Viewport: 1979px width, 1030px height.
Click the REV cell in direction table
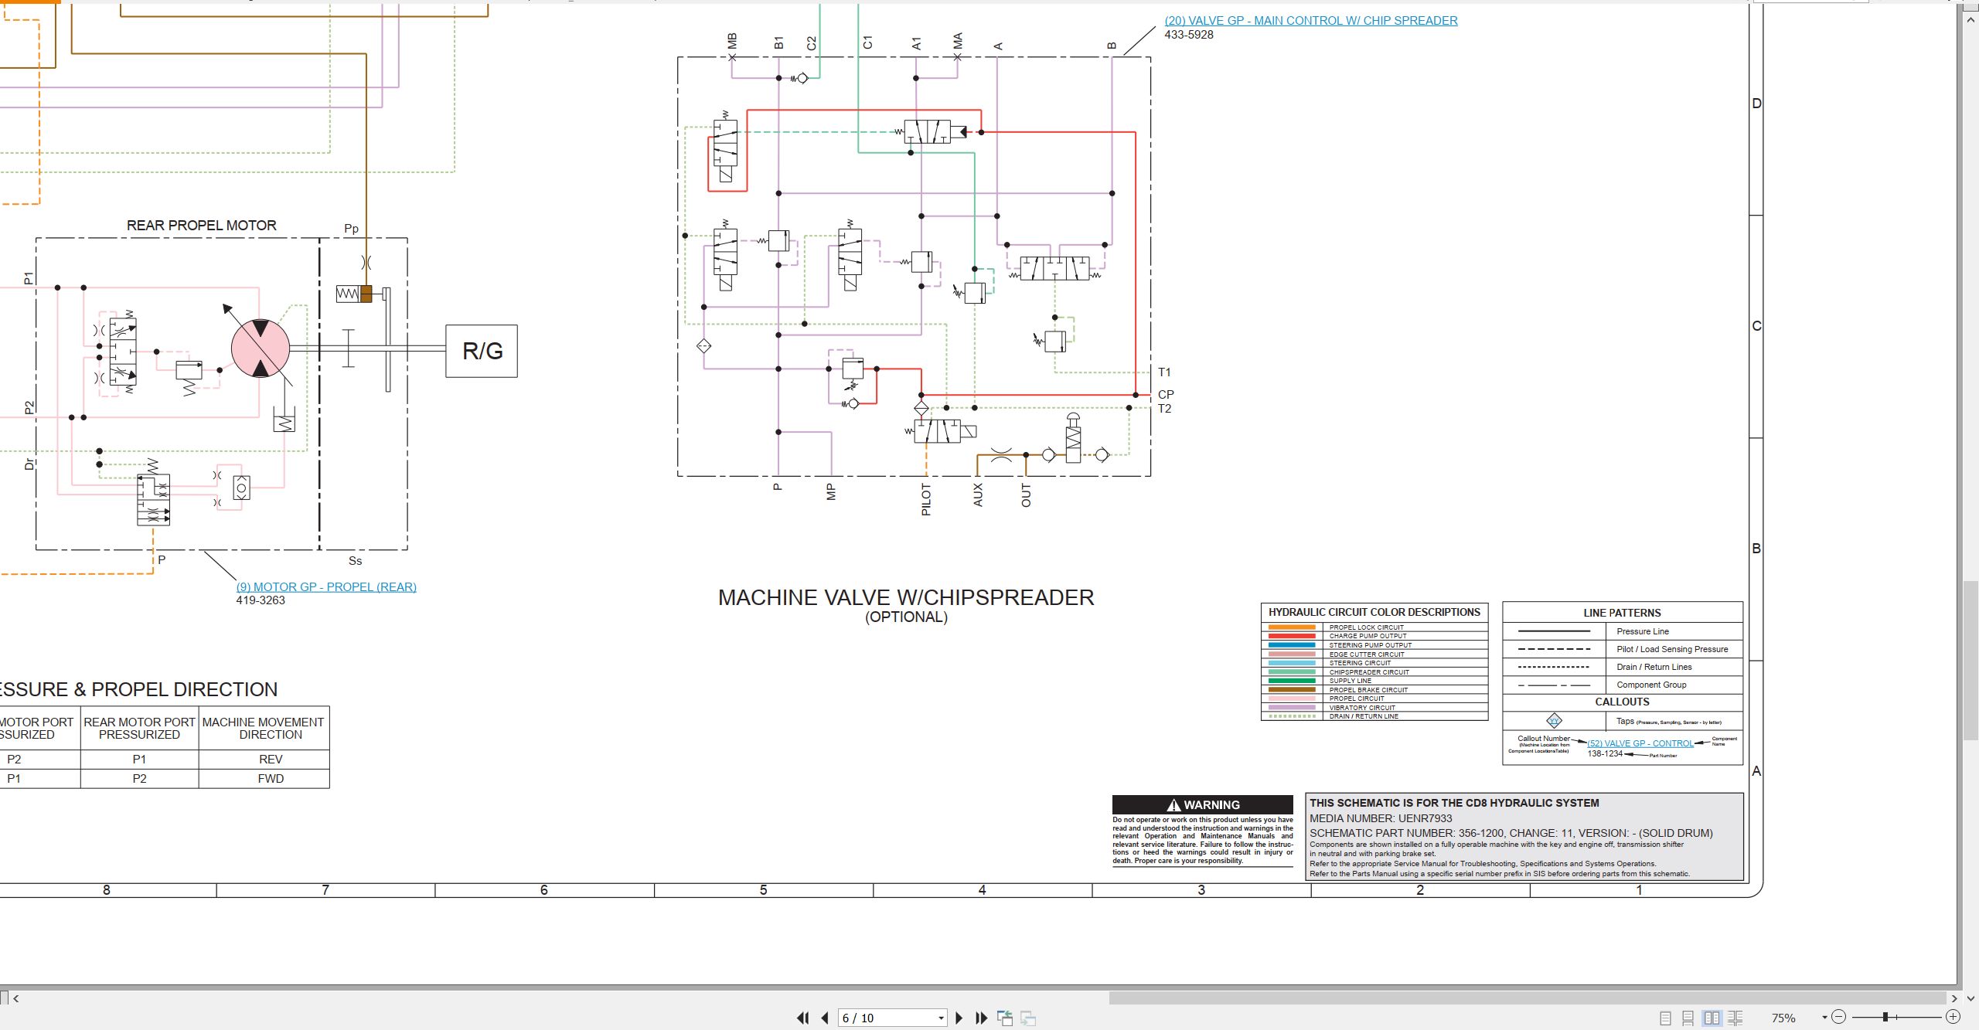(x=271, y=760)
